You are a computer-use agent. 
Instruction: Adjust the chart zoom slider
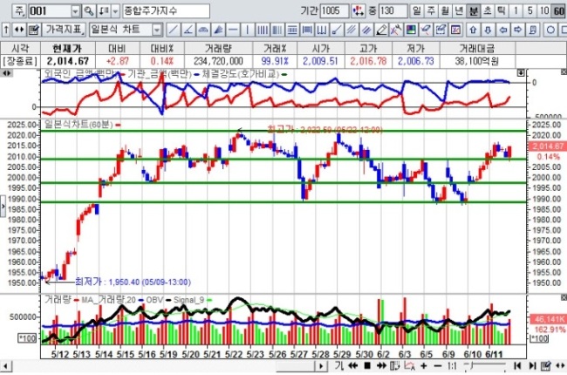(484, 366)
